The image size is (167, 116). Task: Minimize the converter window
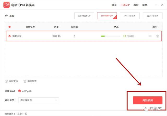pyautogui.click(x=156, y=5)
